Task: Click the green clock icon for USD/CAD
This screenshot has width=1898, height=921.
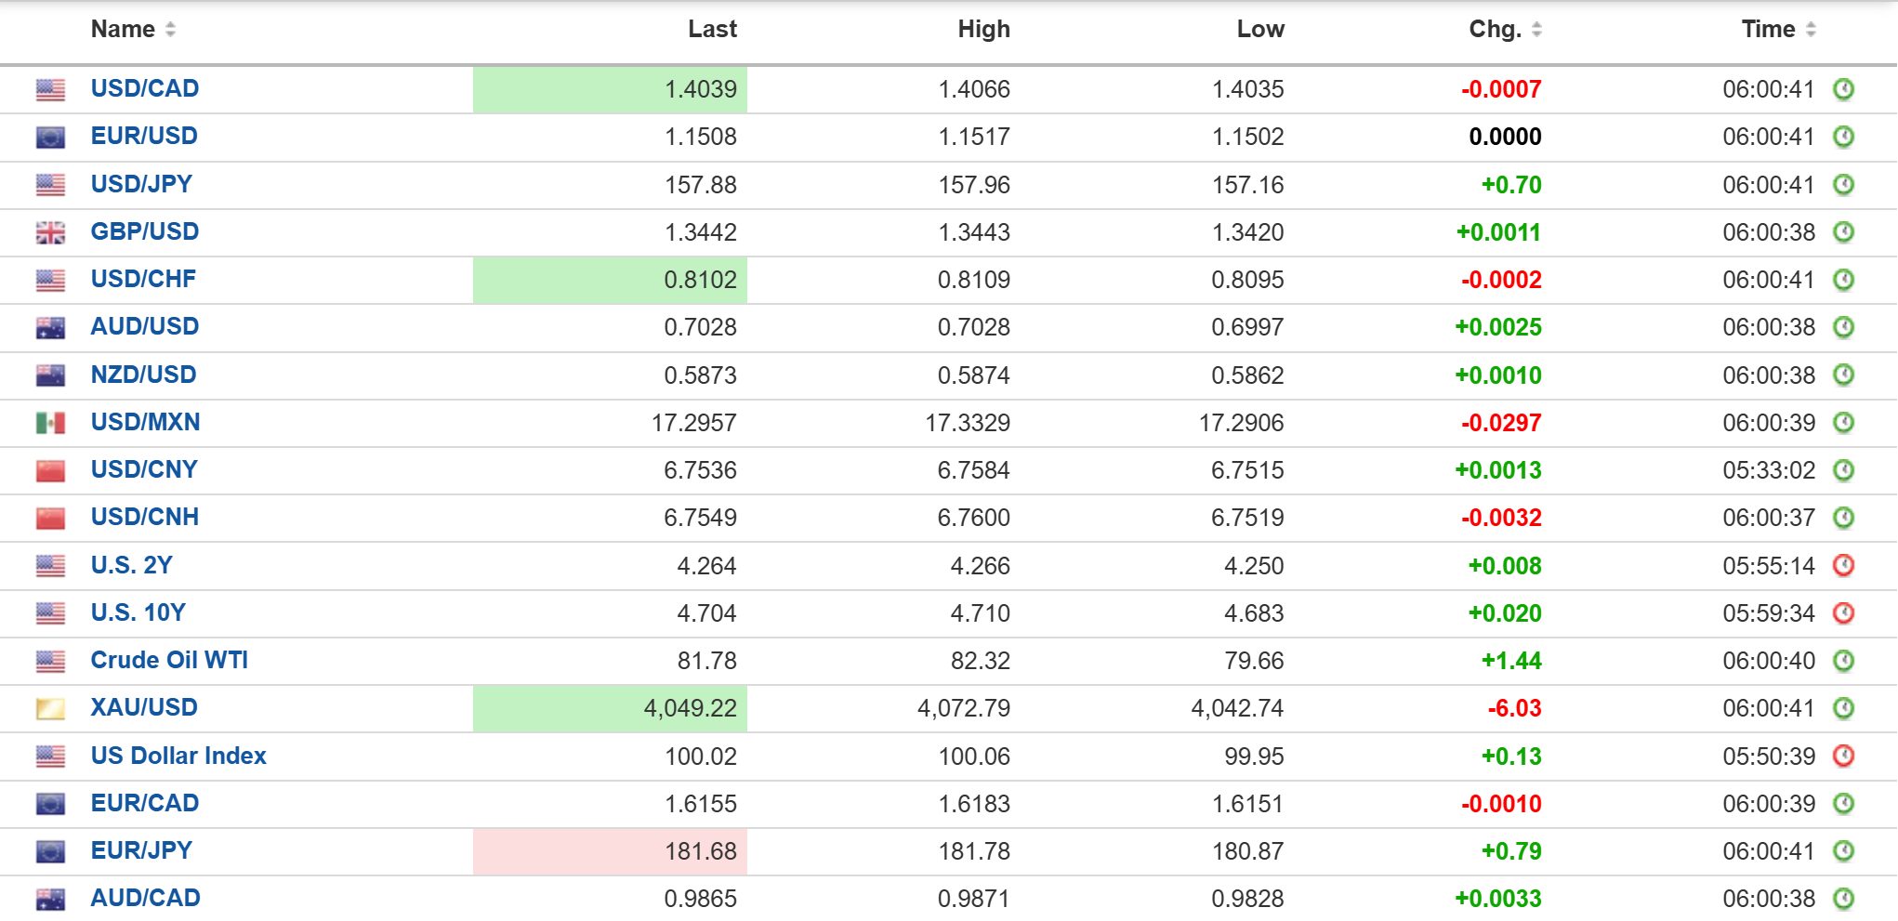Action: click(1843, 89)
